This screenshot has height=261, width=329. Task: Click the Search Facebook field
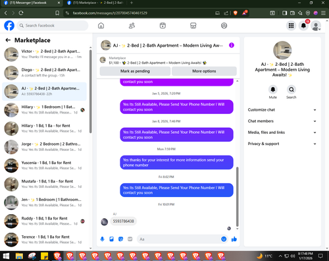point(53,26)
